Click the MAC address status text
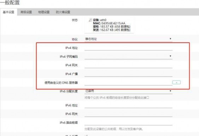This screenshot has width=199, height=136. pyautogui.click(x=109, y=23)
